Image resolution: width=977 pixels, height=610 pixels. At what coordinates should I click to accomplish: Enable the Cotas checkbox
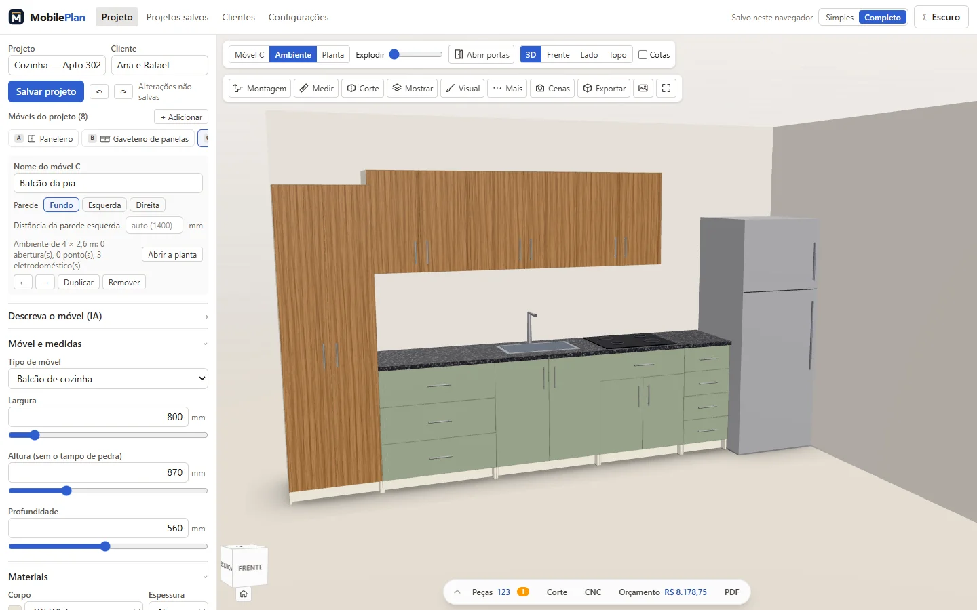(x=643, y=55)
